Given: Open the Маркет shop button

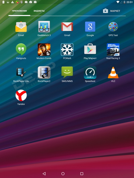Looking at the screenshot, I should pyautogui.click(x=112, y=11).
